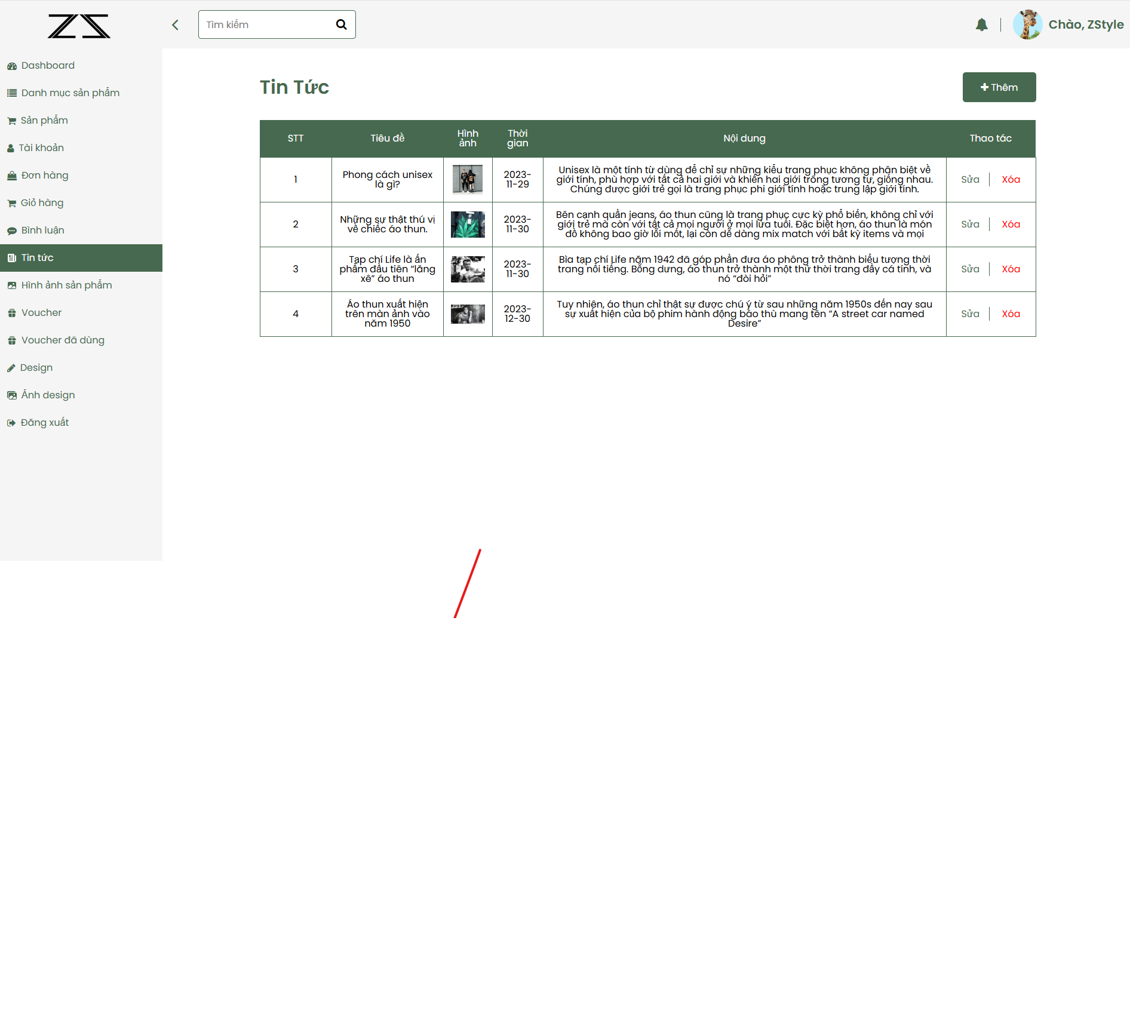Viewport: 1130px width, 1014px height.
Task: Open Ảnh design page
Action: tap(48, 395)
